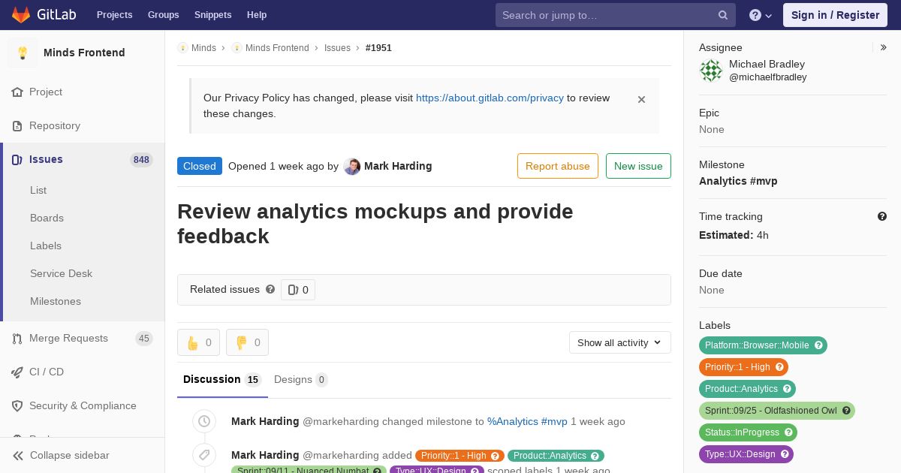Click the Related issues help icon
Image resolution: width=901 pixels, height=473 pixels.
(x=270, y=289)
